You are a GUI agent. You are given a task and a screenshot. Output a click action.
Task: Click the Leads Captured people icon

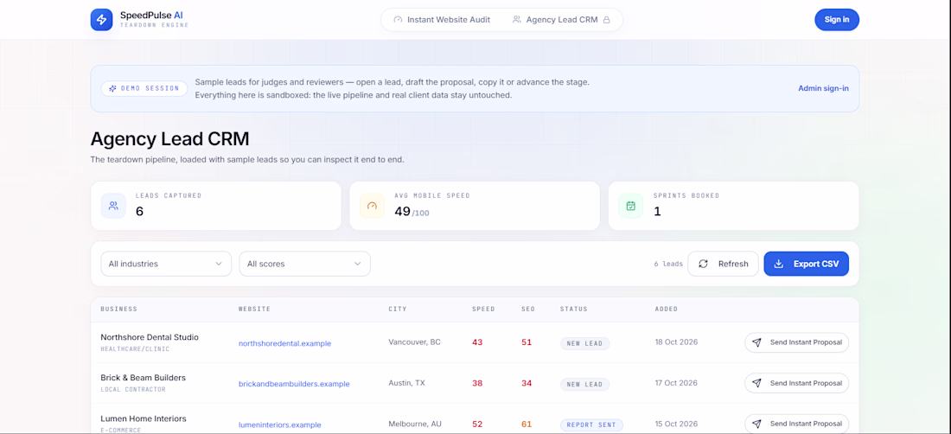point(113,206)
